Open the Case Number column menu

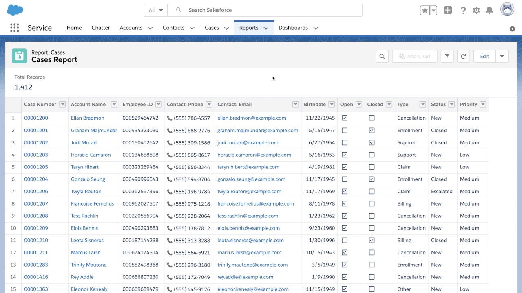62,104
